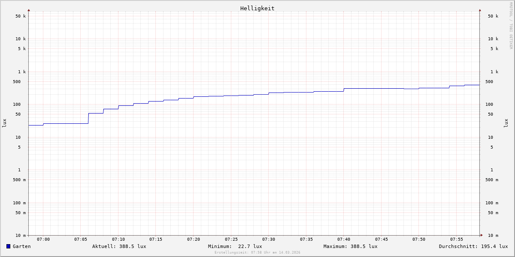515x257 pixels.
Task: Click the left-side lux axis title
Action: pyautogui.click(x=4, y=123)
